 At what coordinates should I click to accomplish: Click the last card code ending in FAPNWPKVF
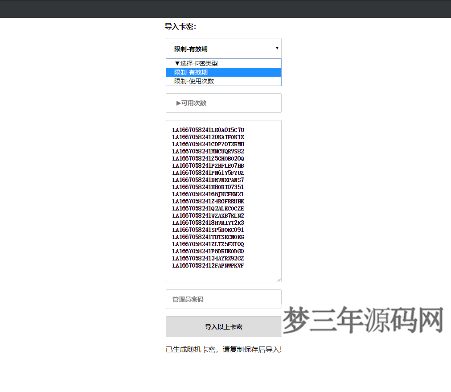click(x=208, y=265)
